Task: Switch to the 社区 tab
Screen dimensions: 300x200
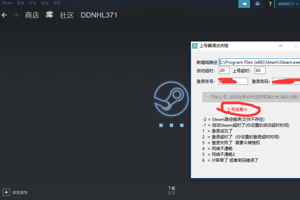Action: click(x=67, y=15)
